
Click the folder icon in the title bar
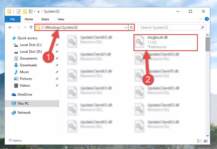point(9,12)
